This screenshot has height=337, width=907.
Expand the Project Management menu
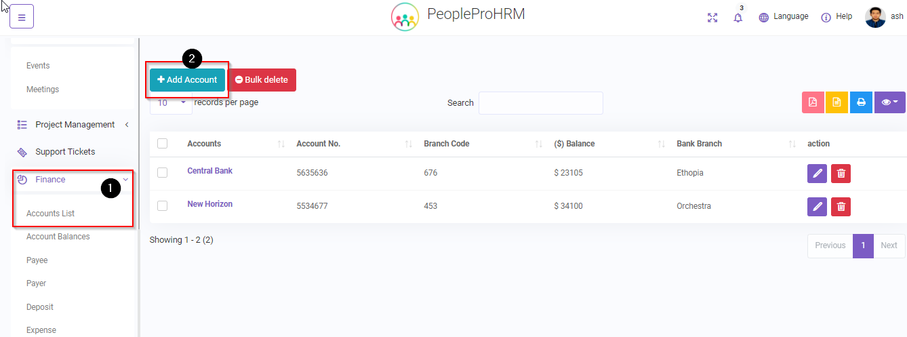(x=75, y=125)
